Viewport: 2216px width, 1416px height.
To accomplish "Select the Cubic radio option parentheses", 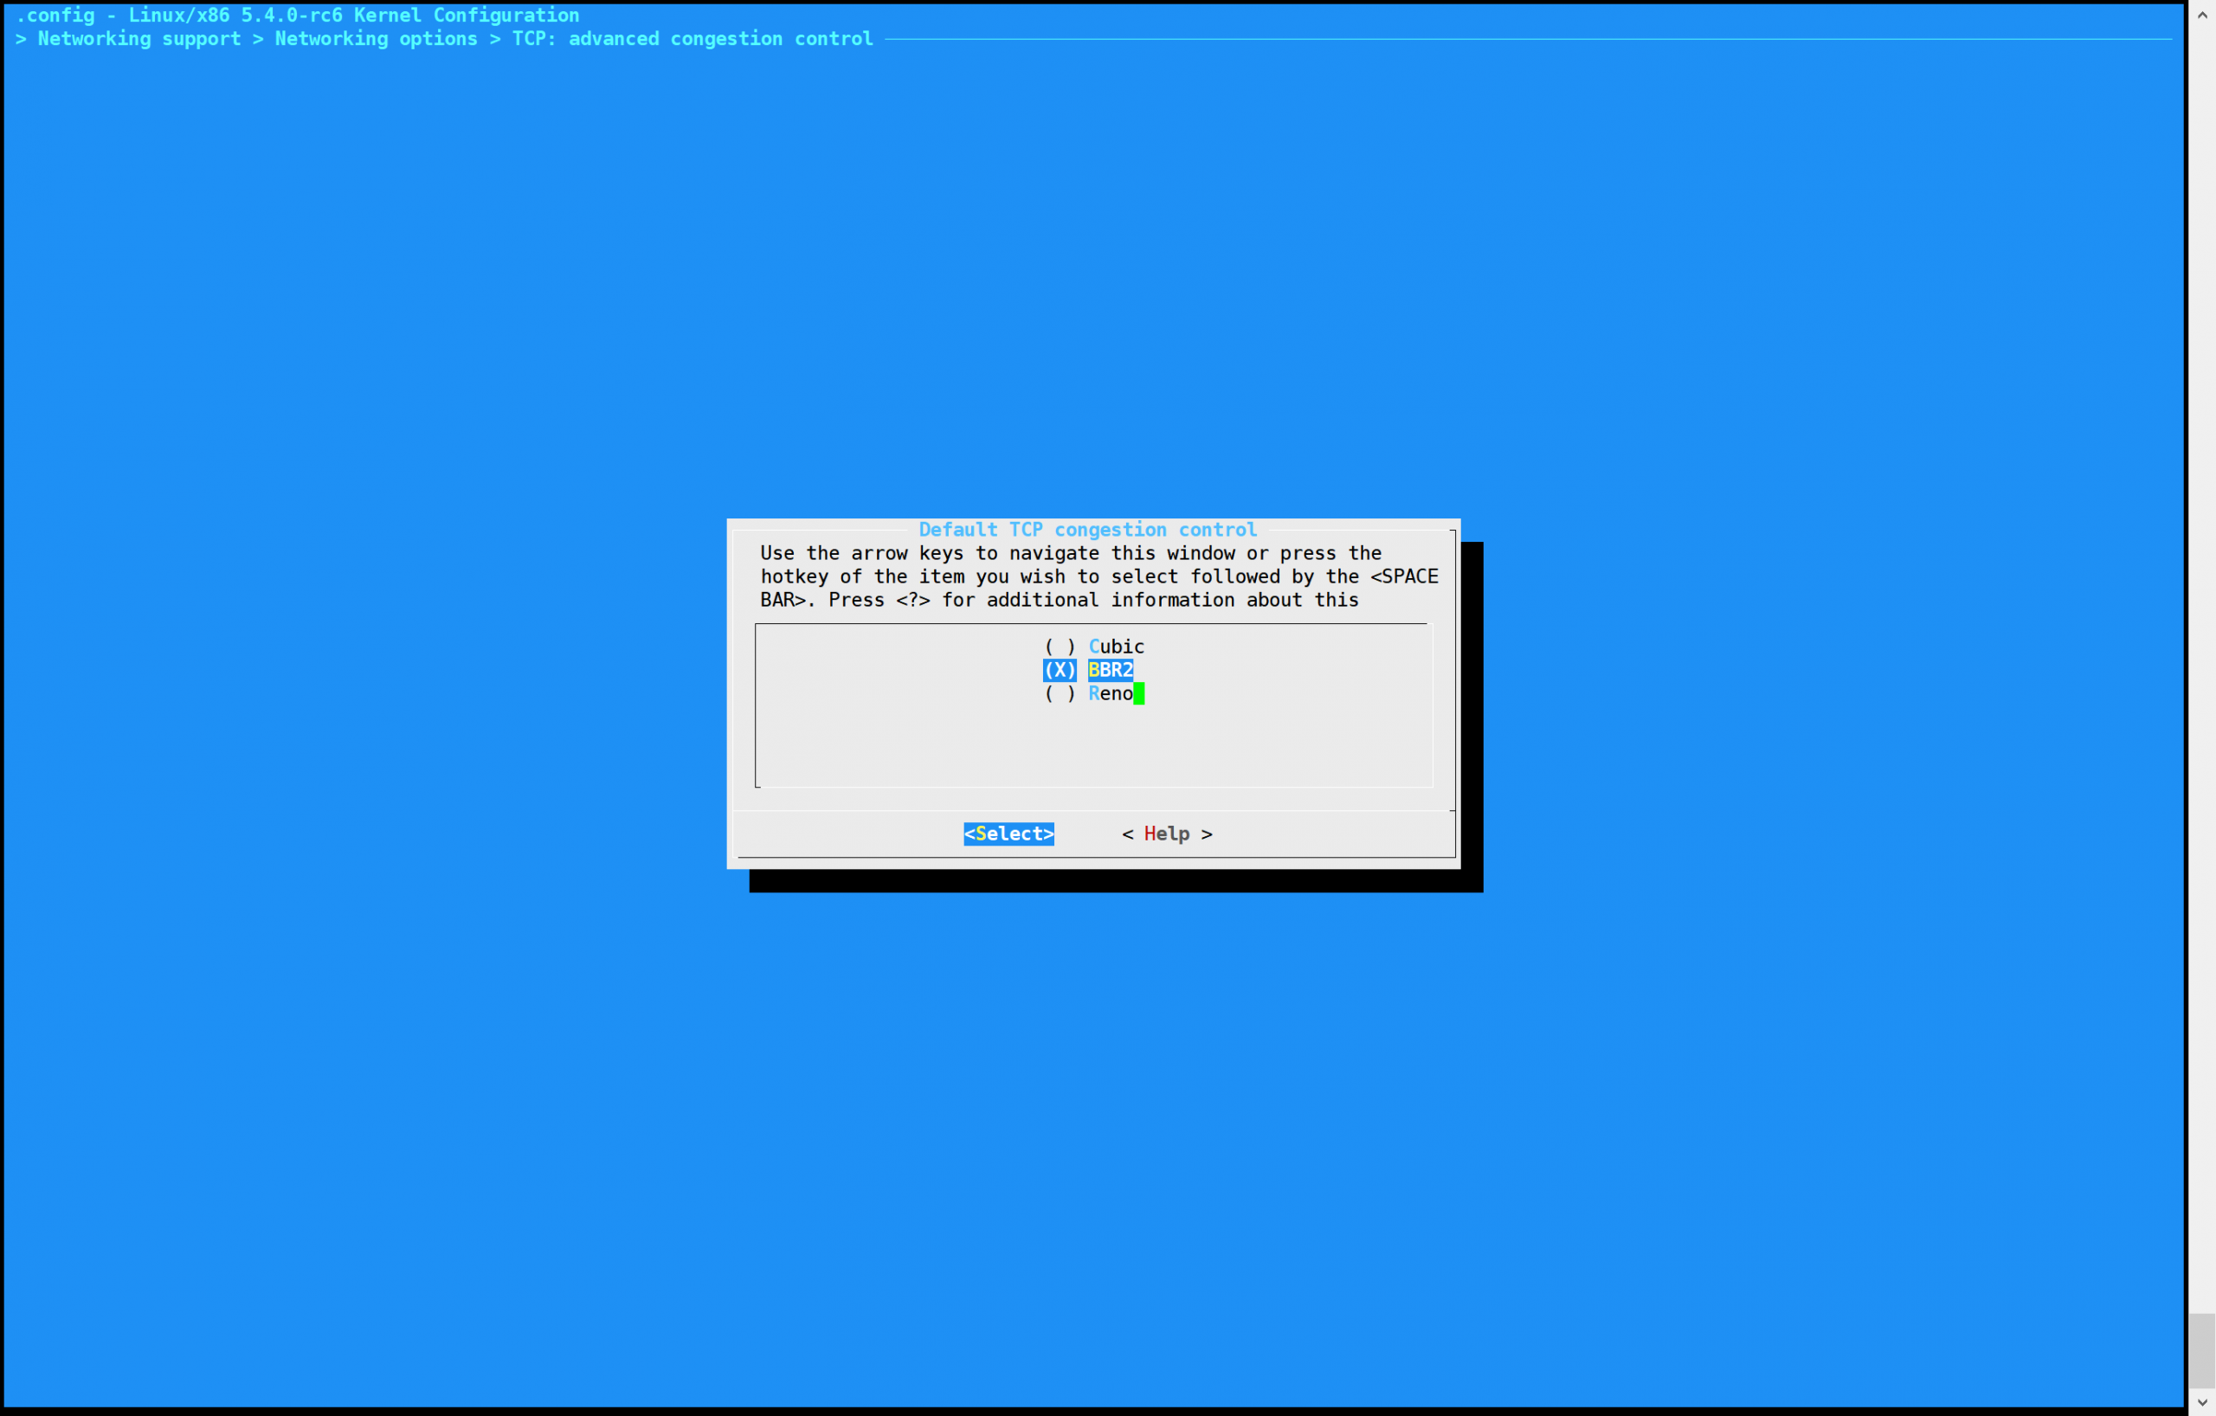I will click(1060, 647).
